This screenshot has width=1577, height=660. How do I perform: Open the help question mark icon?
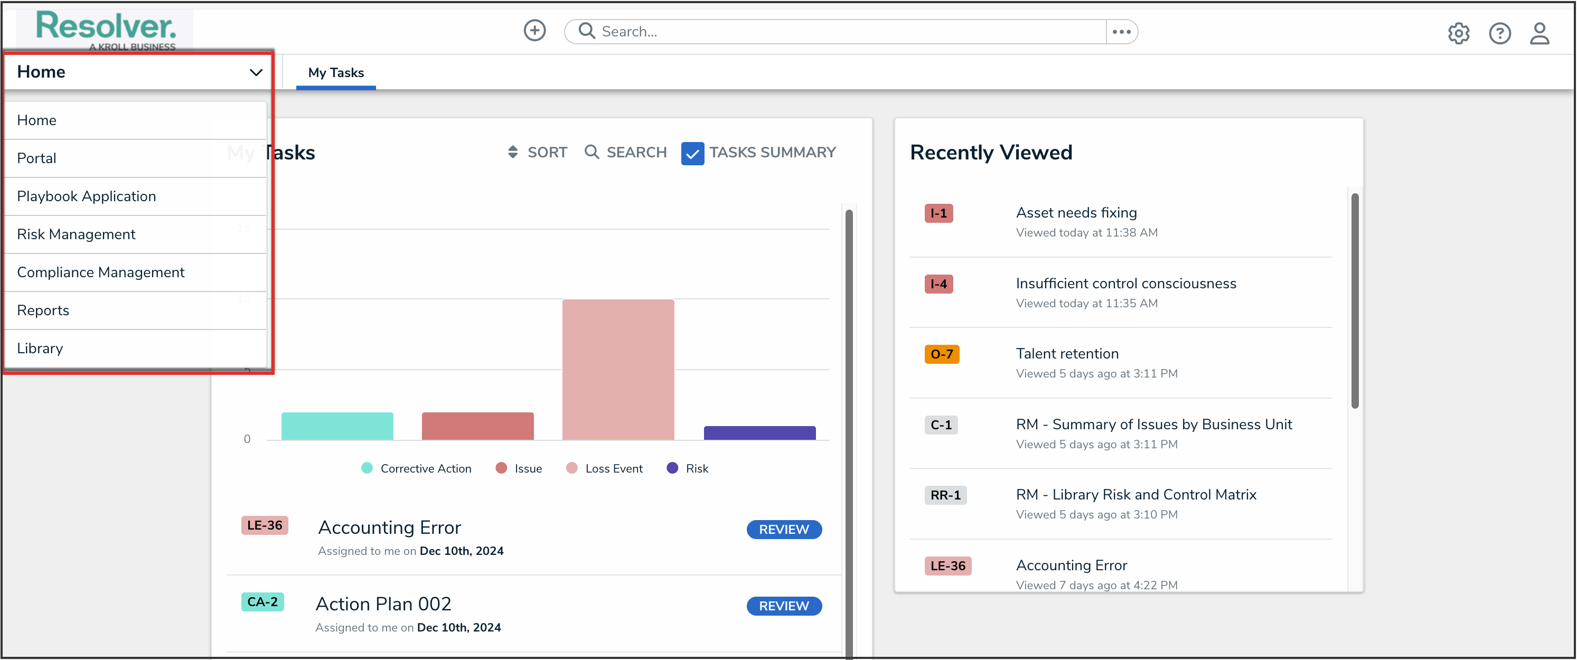(1499, 33)
